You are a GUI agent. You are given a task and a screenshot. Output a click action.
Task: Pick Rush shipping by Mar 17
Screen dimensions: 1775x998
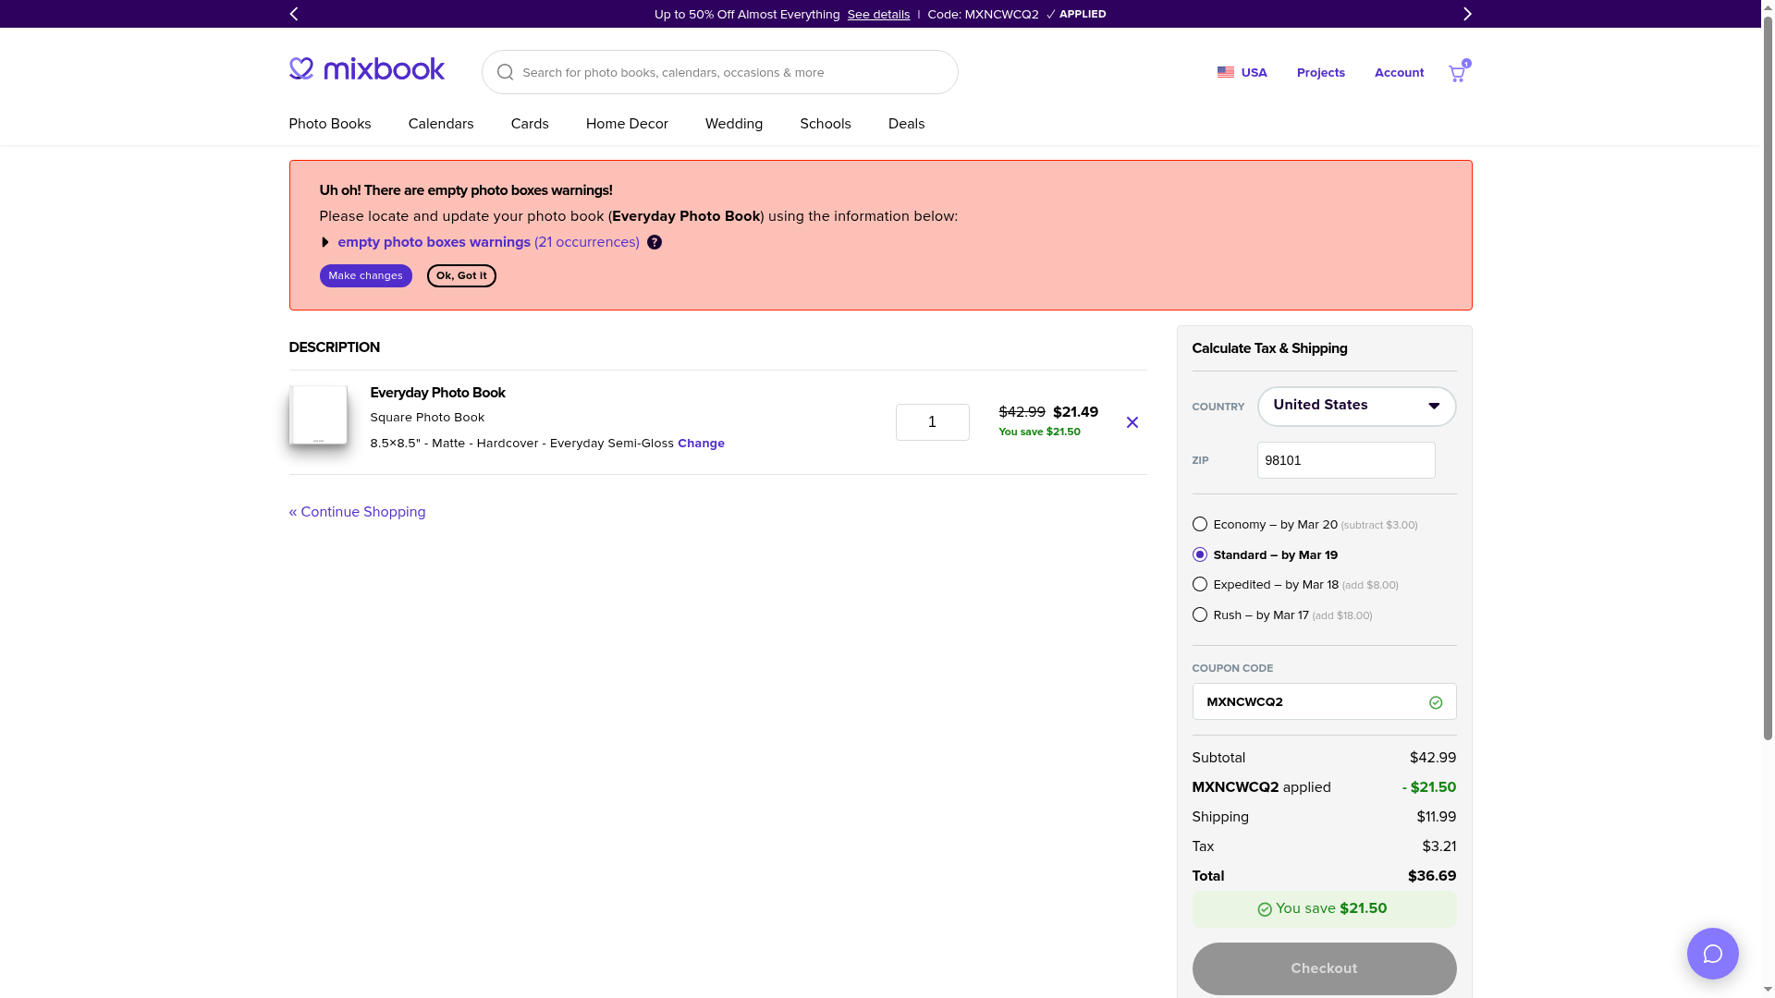(x=1200, y=615)
